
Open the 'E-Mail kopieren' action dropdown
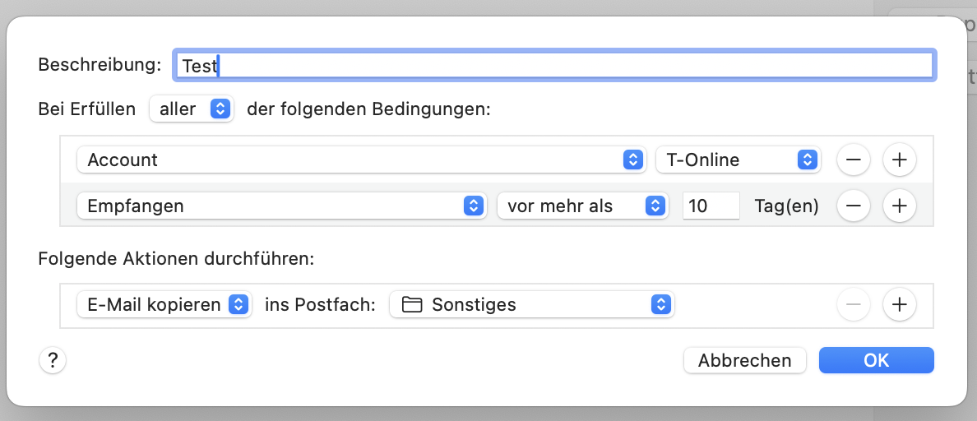[x=164, y=305]
